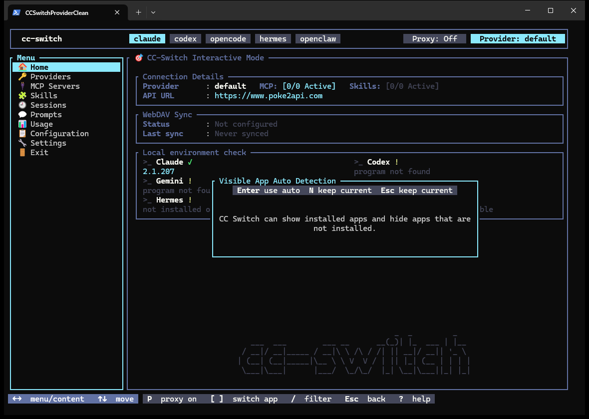The height and width of the screenshot is (419, 589).
Task: Switch to the opencode app tab
Action: click(x=228, y=39)
